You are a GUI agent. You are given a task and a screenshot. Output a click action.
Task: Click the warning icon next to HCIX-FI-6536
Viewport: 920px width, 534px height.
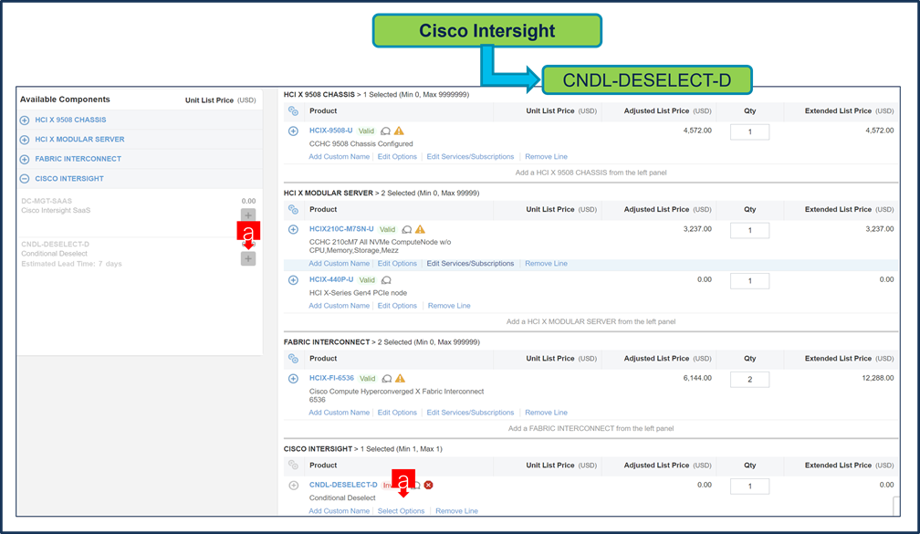(x=400, y=379)
